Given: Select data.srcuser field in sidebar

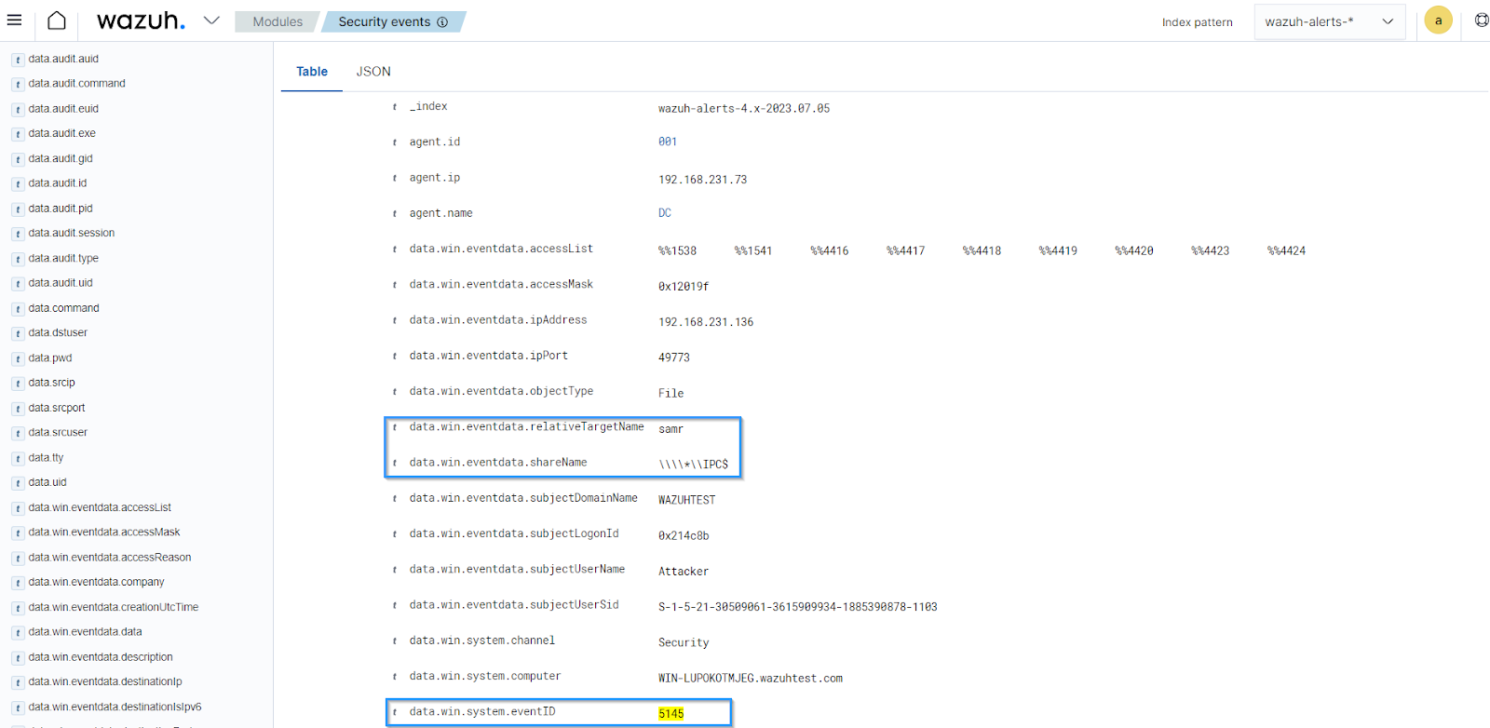Looking at the screenshot, I should click(58, 432).
